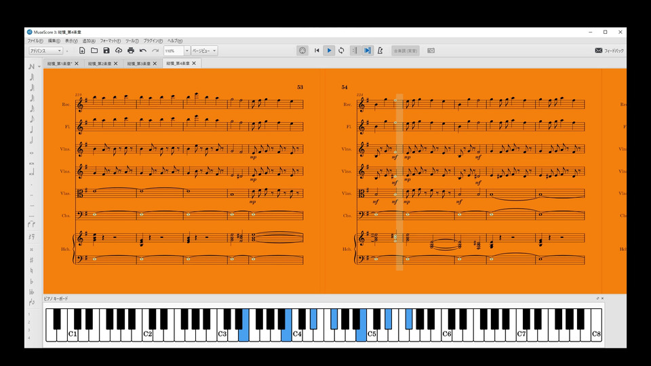The height and width of the screenshot is (366, 651).
Task: Click the open file folder icon
Action: pos(94,51)
